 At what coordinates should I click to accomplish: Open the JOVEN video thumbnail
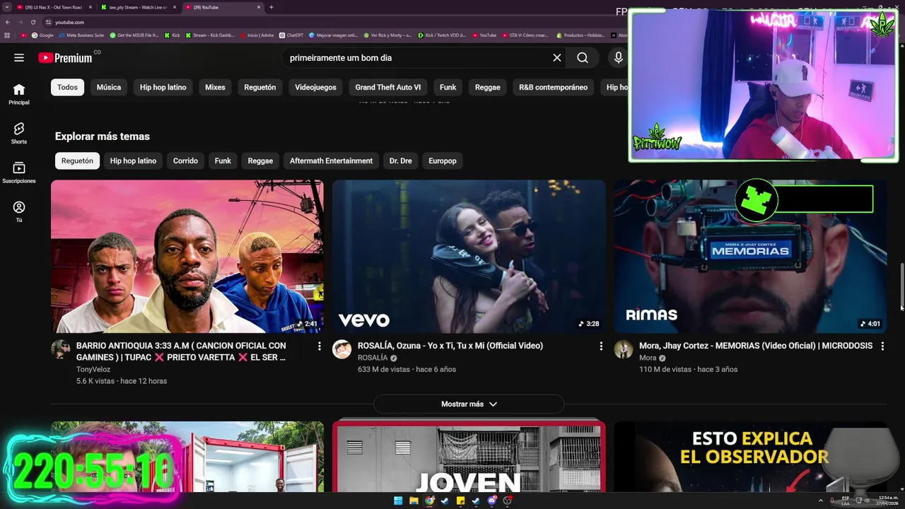tap(469, 457)
